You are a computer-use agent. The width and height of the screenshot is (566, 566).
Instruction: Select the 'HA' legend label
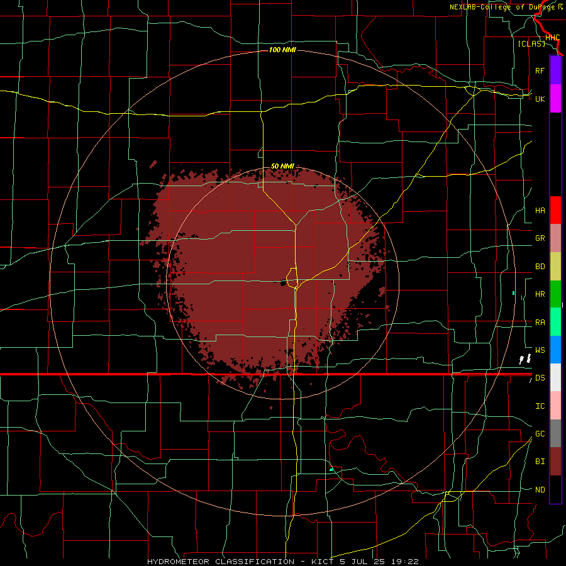pyautogui.click(x=540, y=211)
